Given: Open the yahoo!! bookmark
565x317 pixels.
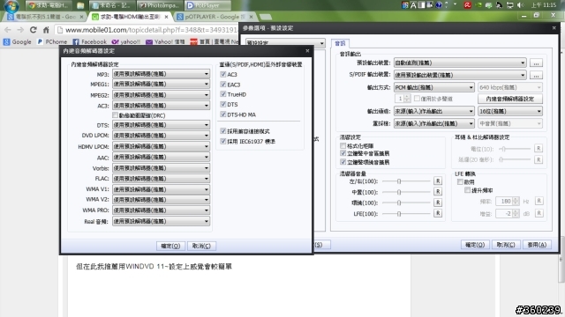Looking at the screenshot, I should (125, 41).
